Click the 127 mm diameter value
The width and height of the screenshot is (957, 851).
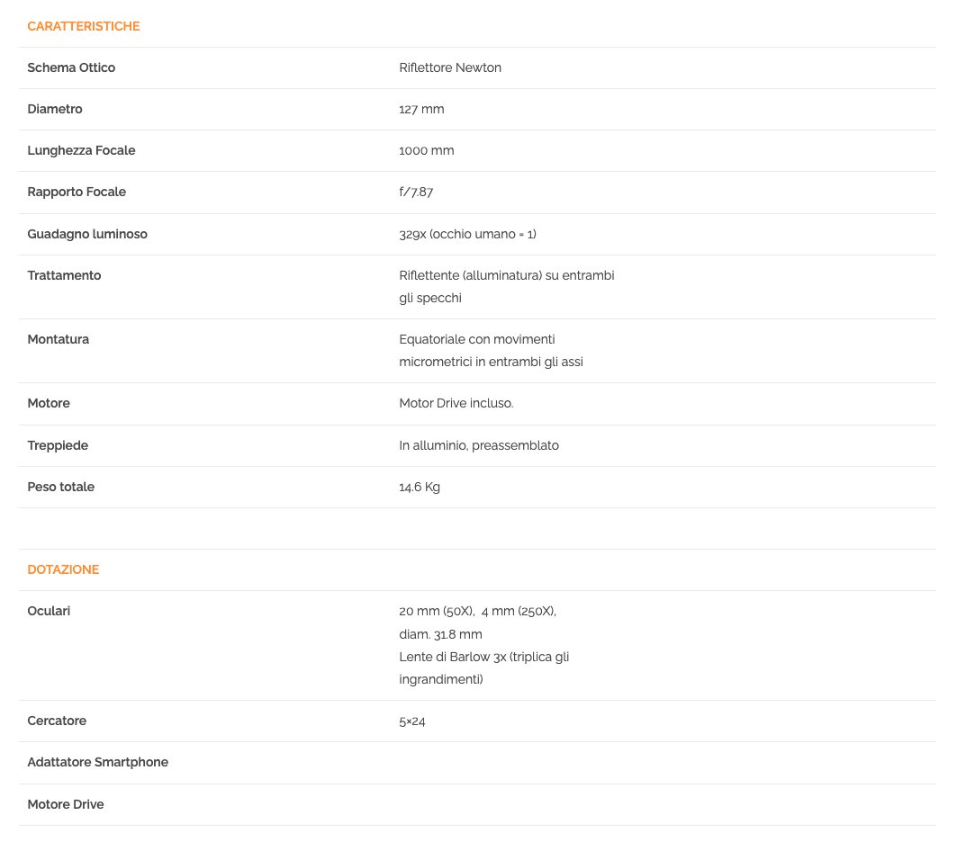(421, 109)
